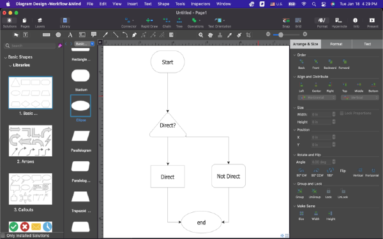Select the text box edit tool
The image size is (383, 239).
click(26, 35)
